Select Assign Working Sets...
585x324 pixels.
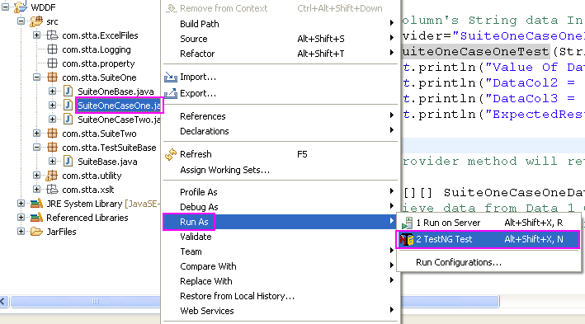point(281,170)
